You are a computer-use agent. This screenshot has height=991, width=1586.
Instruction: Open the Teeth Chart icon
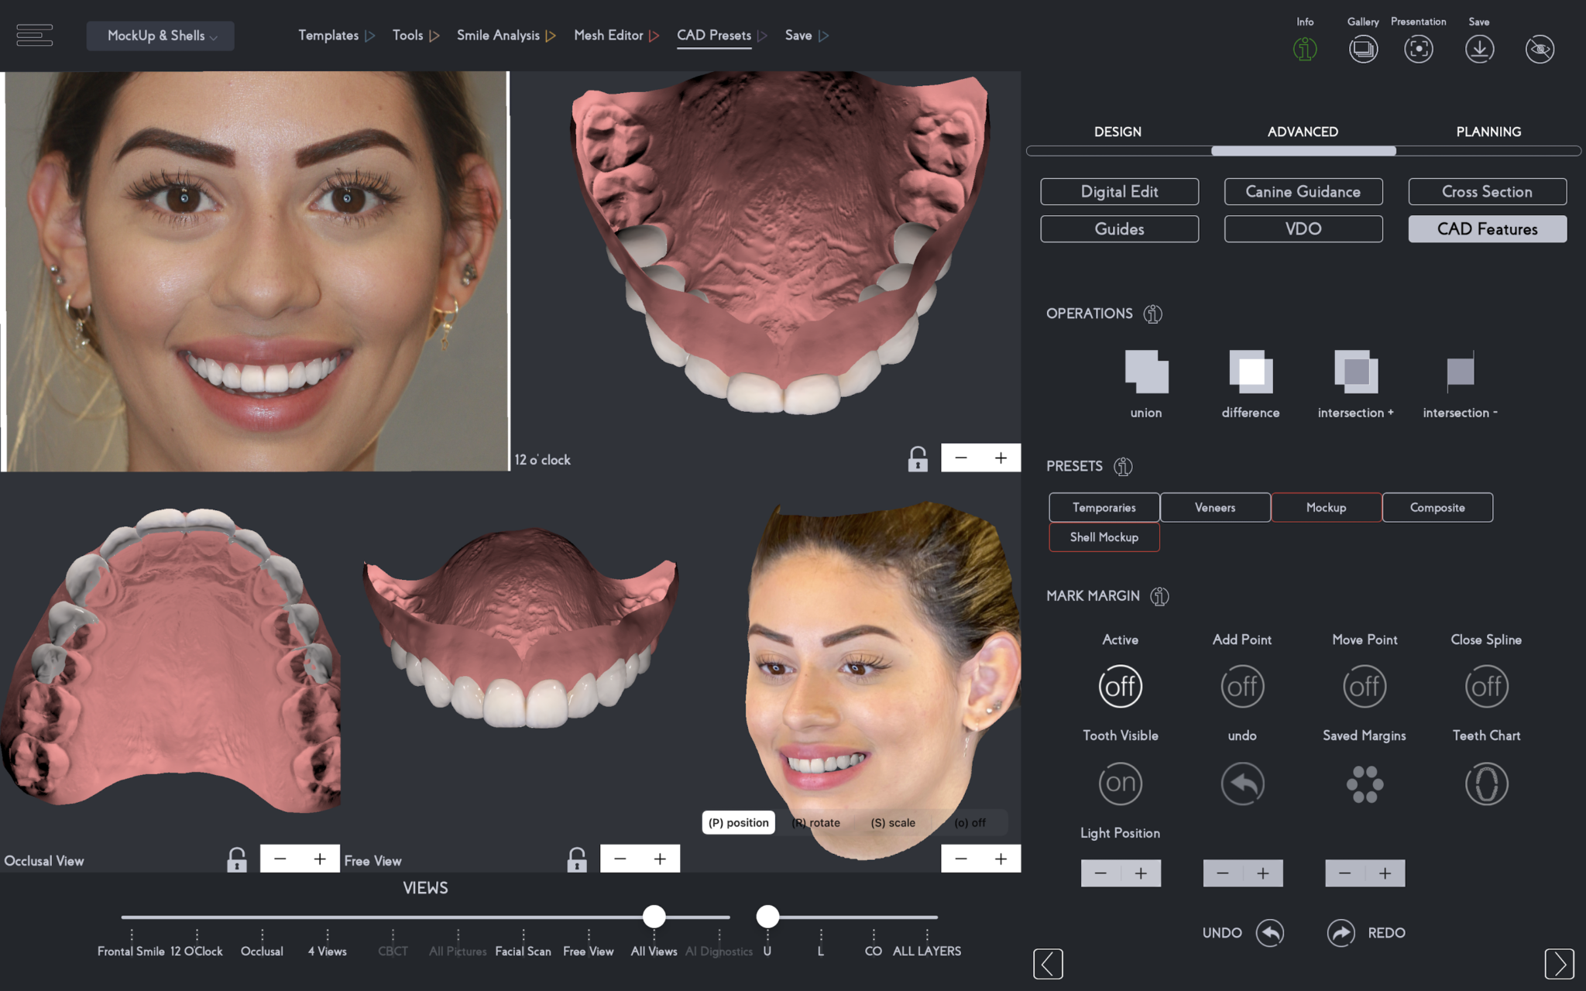pyautogui.click(x=1486, y=784)
